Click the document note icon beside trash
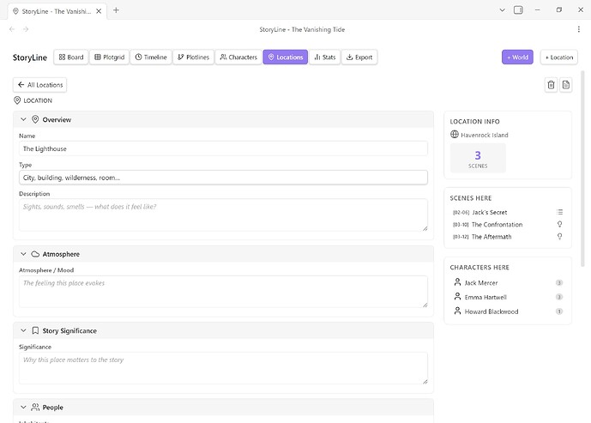591x423 pixels. 566,85
